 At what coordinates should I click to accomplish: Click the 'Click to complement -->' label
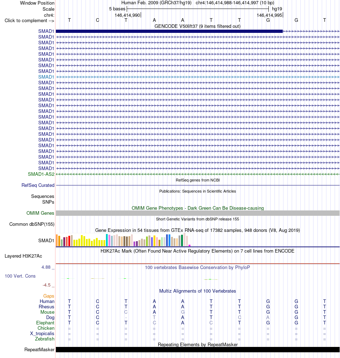click(x=29, y=21)
